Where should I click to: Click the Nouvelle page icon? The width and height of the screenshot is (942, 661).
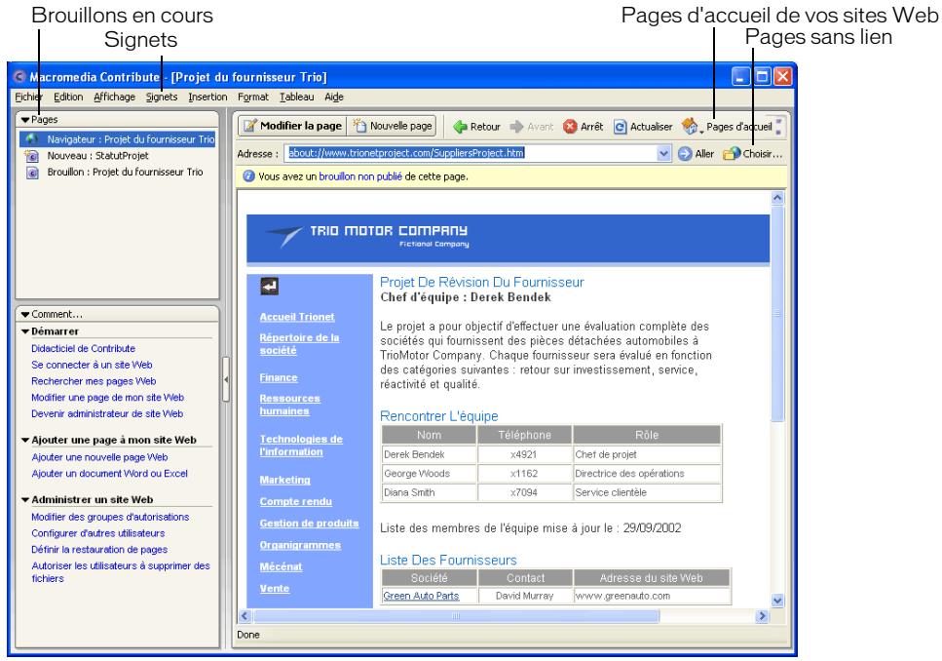[359, 125]
